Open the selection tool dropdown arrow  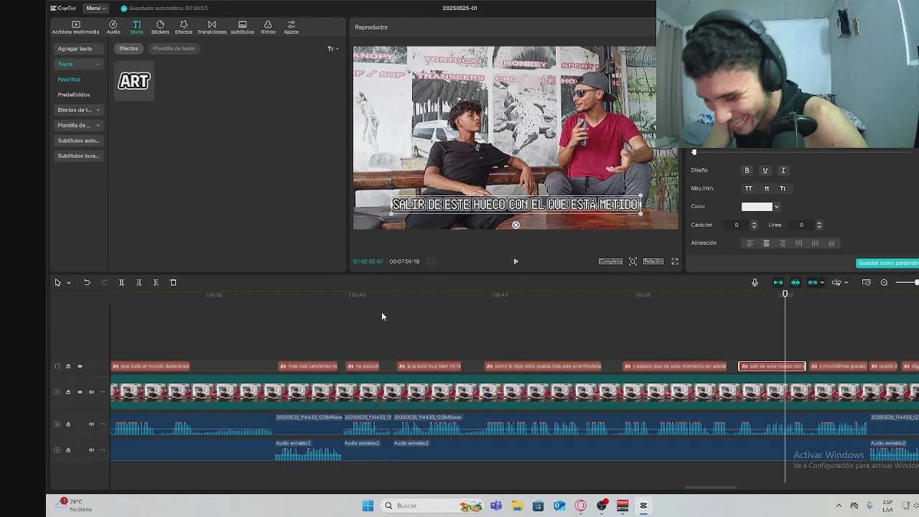pos(69,283)
